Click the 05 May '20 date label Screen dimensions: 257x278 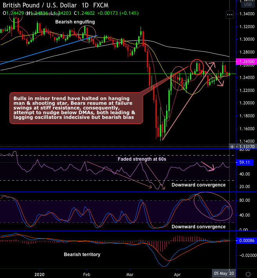pos(224,273)
